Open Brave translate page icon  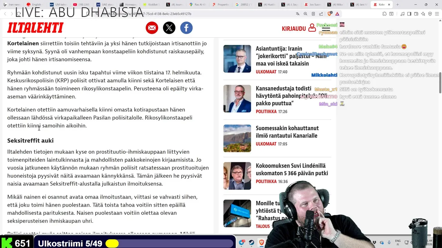point(298,14)
